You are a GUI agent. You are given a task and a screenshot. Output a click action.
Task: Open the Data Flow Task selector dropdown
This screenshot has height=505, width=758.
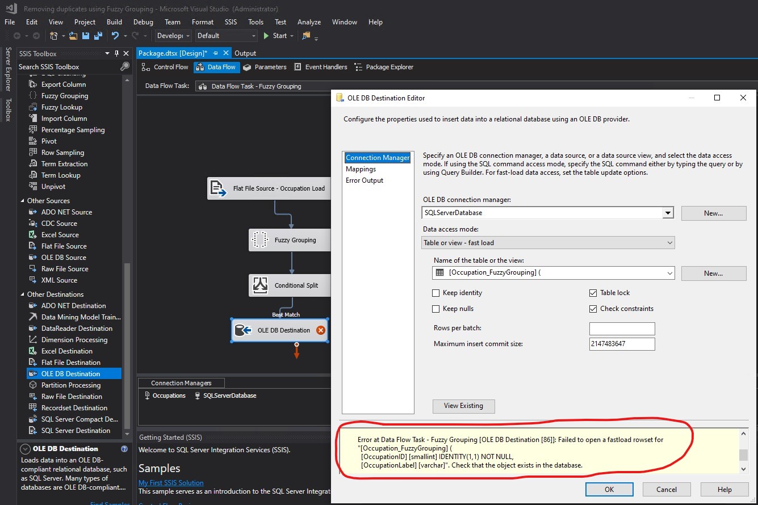click(x=263, y=86)
